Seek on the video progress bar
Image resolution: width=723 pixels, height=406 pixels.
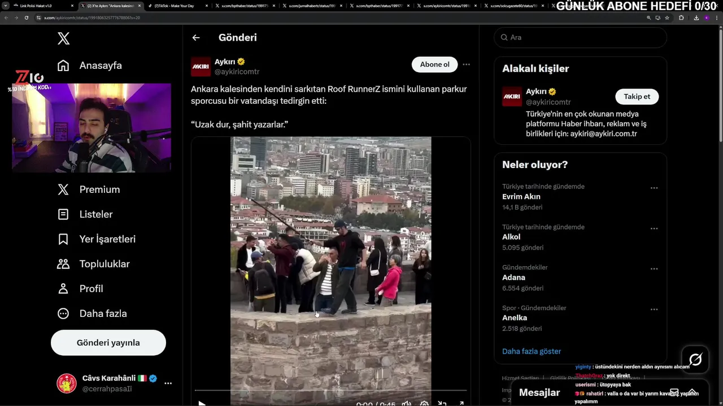[x=330, y=390]
